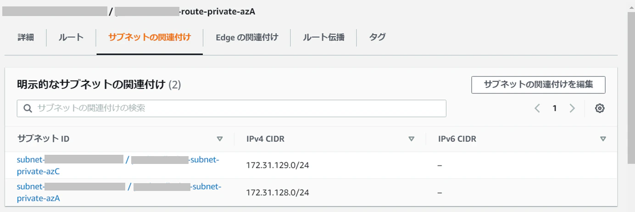Sort by IPv4 CIDR column arrow
Image resolution: width=635 pixels, height=212 pixels.
[x=412, y=139]
